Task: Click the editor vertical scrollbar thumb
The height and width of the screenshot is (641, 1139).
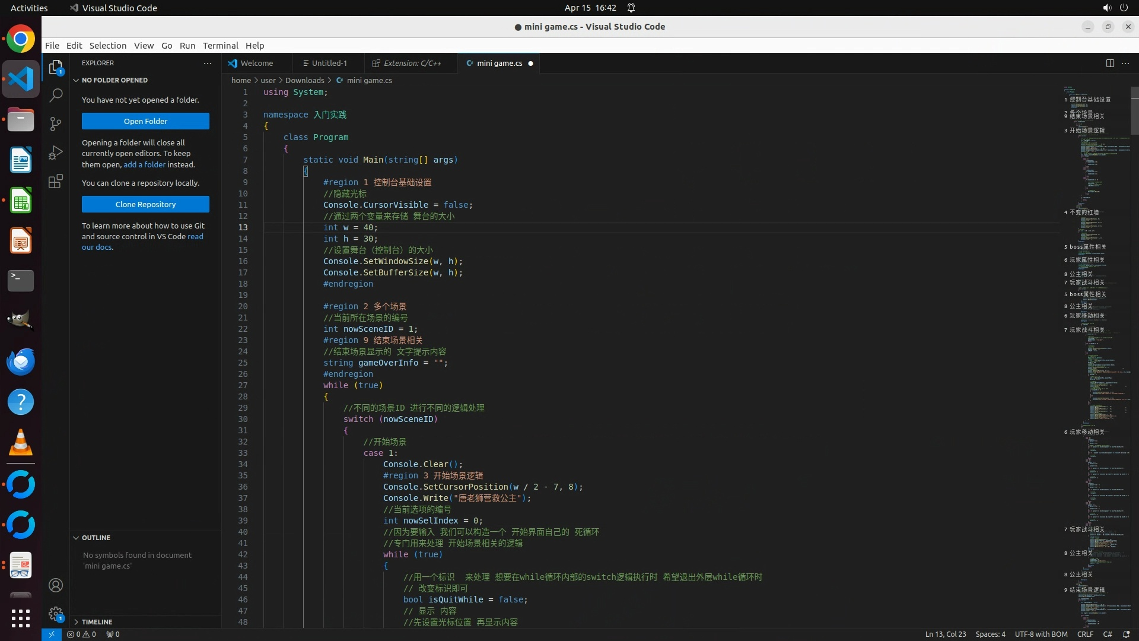Action: 1134,110
